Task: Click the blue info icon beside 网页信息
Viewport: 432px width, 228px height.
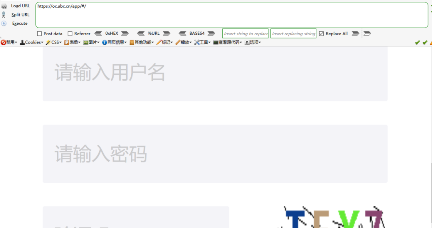Action: click(104, 42)
